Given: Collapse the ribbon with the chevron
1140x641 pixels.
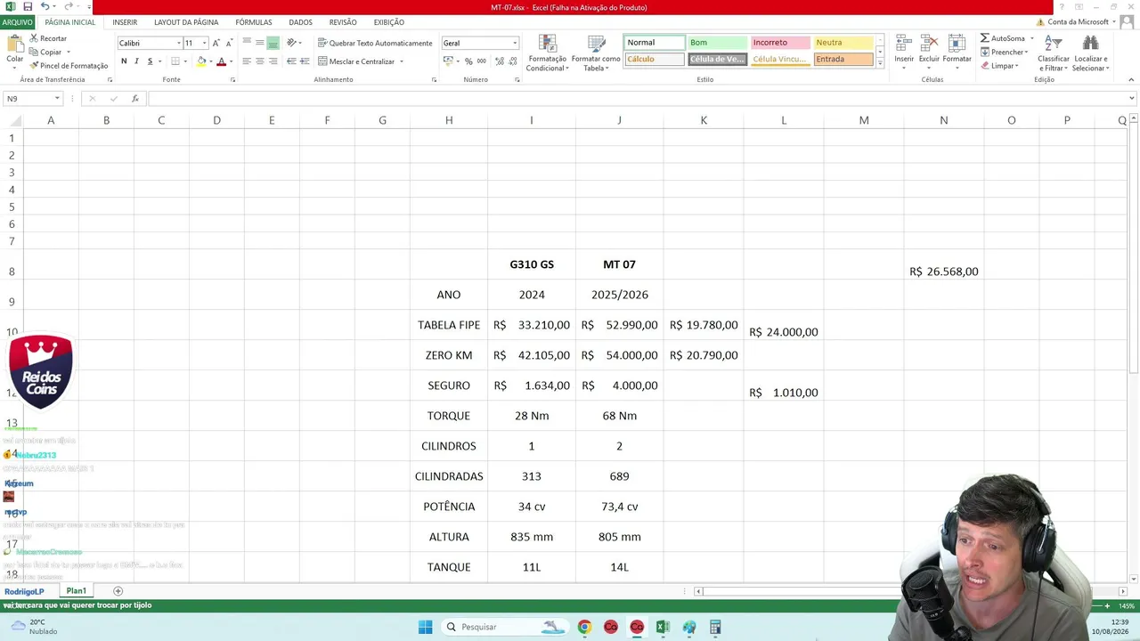Looking at the screenshot, I should click(x=1131, y=80).
